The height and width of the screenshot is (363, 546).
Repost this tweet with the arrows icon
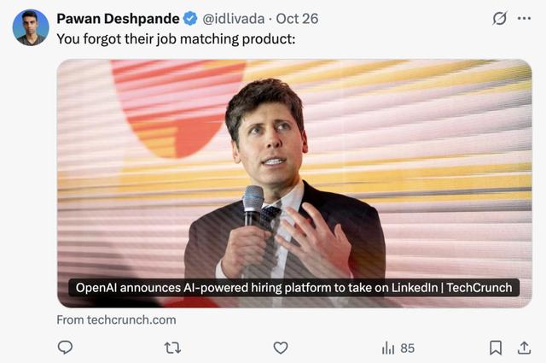[172, 347]
